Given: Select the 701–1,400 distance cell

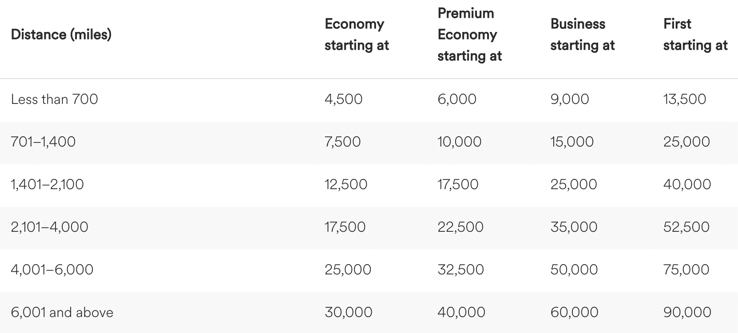Looking at the screenshot, I should (43, 142).
